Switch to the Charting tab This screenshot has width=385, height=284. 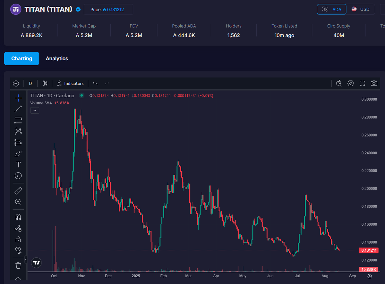(x=21, y=59)
